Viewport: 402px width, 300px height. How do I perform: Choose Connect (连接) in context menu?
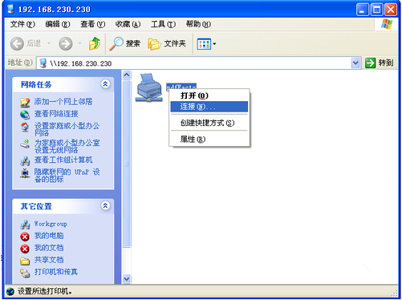tap(209, 107)
